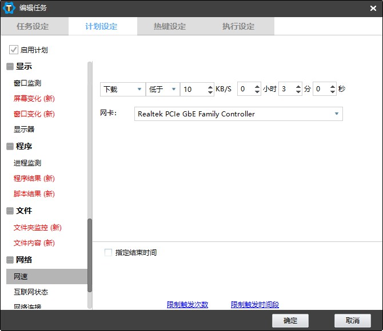Toggle the 启用计划 checkbox
Viewport: 383px width, 331px height.
[x=14, y=50]
